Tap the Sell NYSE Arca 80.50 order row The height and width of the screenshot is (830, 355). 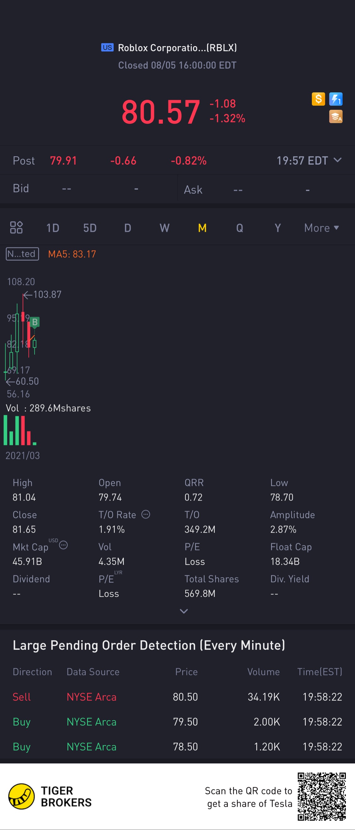(177, 697)
